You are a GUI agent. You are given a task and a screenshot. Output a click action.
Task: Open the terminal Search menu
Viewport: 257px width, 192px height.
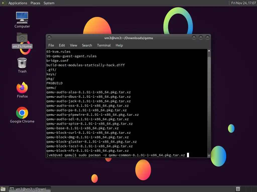tap(87, 45)
